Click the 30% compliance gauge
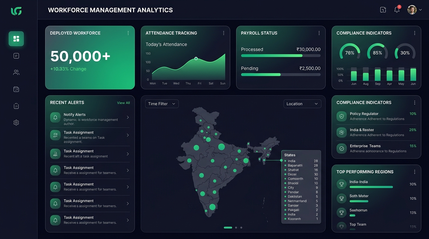Image resolution: width=429 pixels, height=239 pixels. [x=405, y=51]
